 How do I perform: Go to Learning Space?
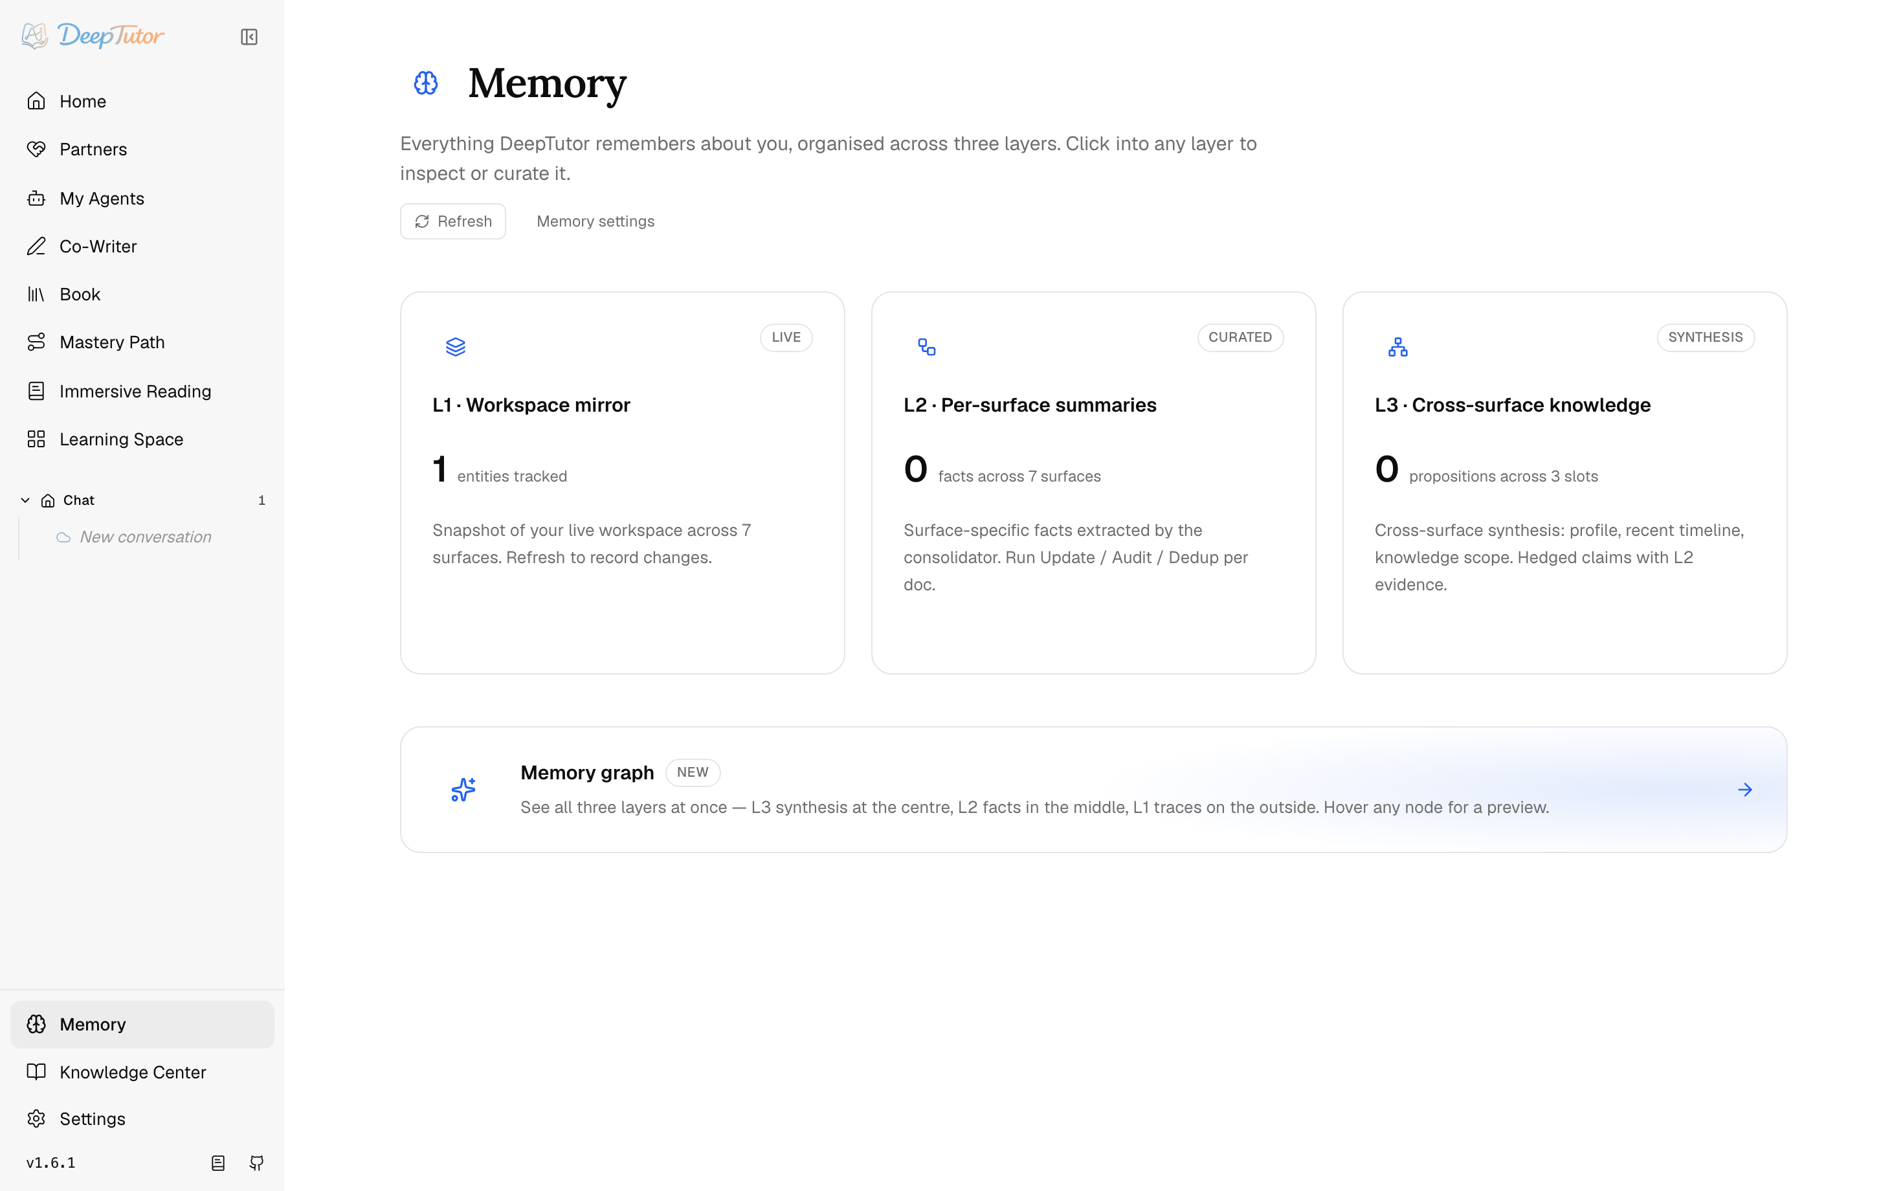click(x=142, y=439)
